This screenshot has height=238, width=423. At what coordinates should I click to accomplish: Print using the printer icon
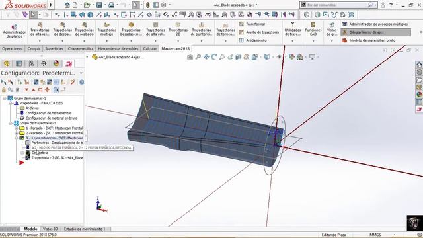click(x=111, y=5)
